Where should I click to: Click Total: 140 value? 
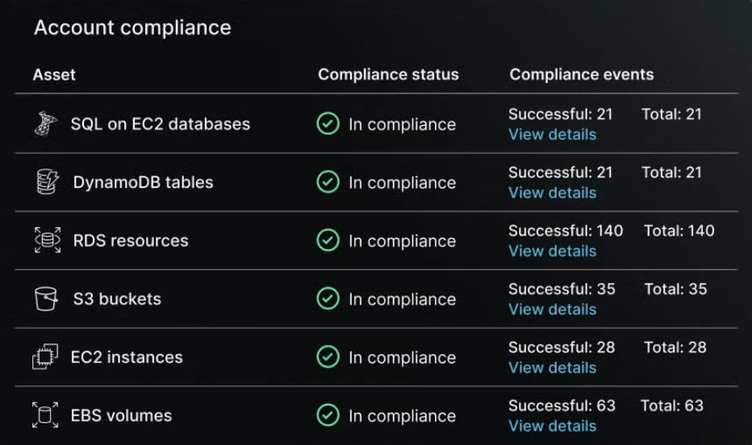(679, 231)
